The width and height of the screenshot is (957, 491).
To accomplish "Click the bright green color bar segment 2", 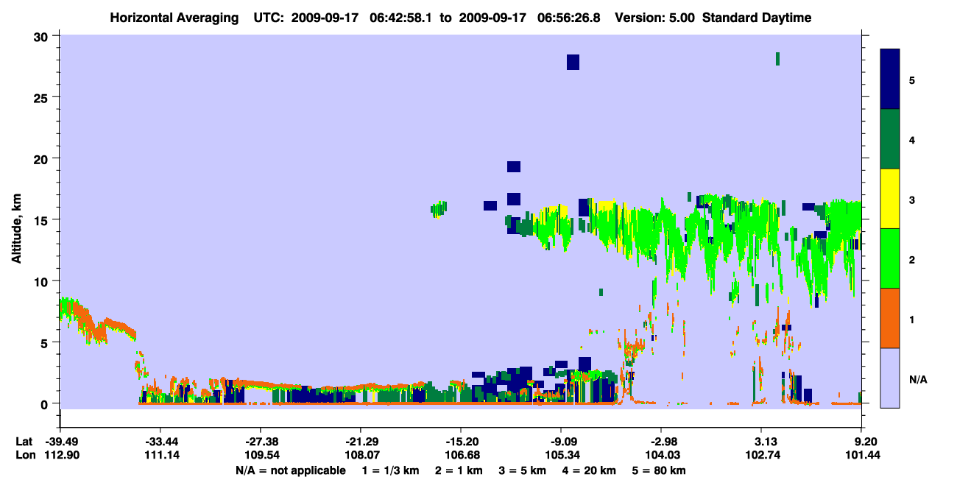I will pos(890,258).
